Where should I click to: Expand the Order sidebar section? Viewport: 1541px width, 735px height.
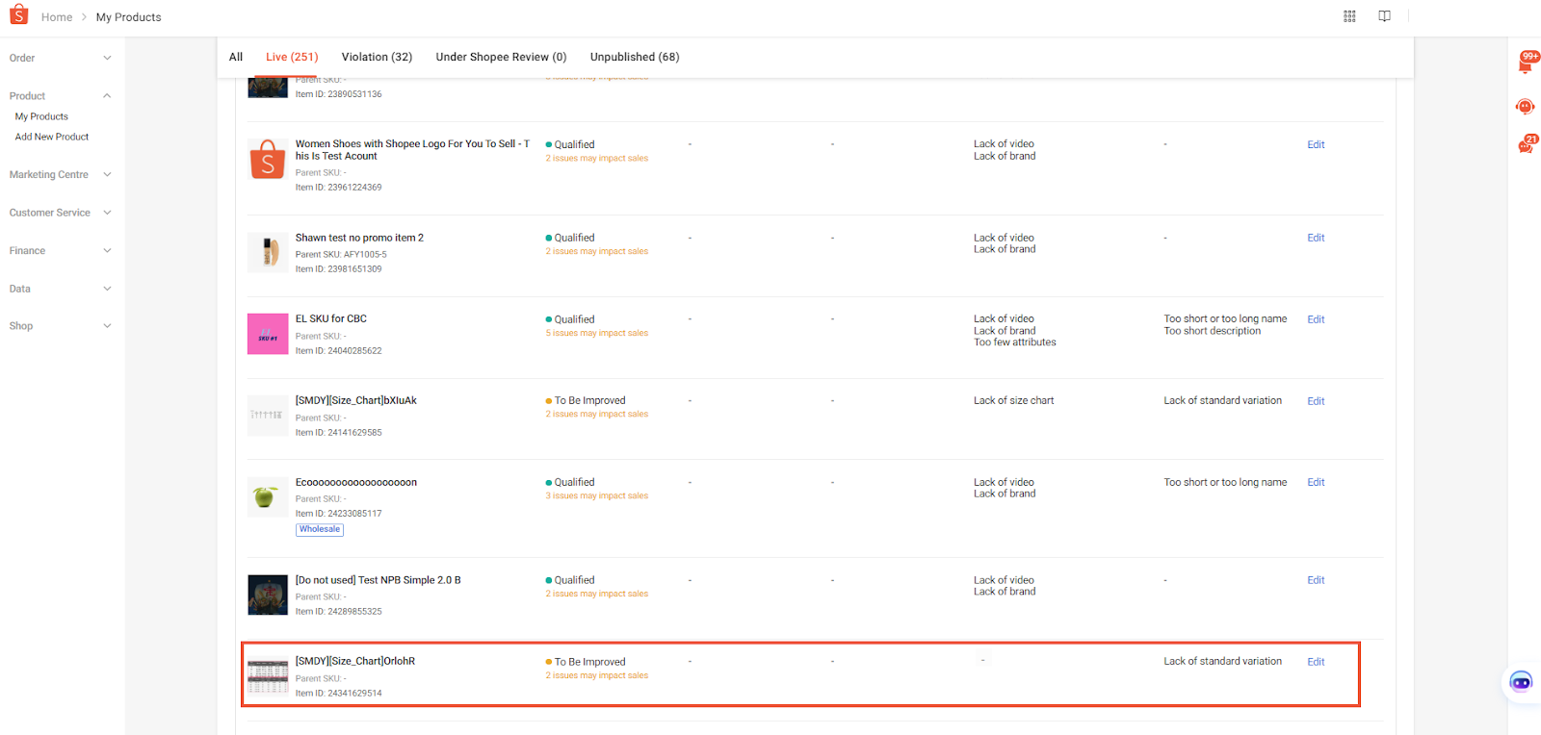tap(61, 58)
